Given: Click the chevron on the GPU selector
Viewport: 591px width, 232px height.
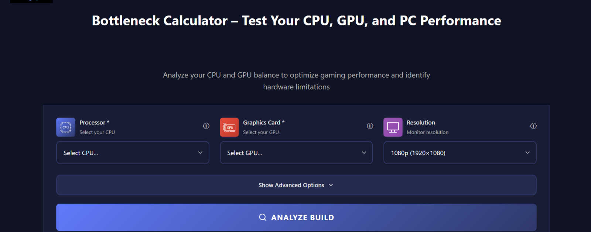Looking at the screenshot, I should tap(364, 152).
